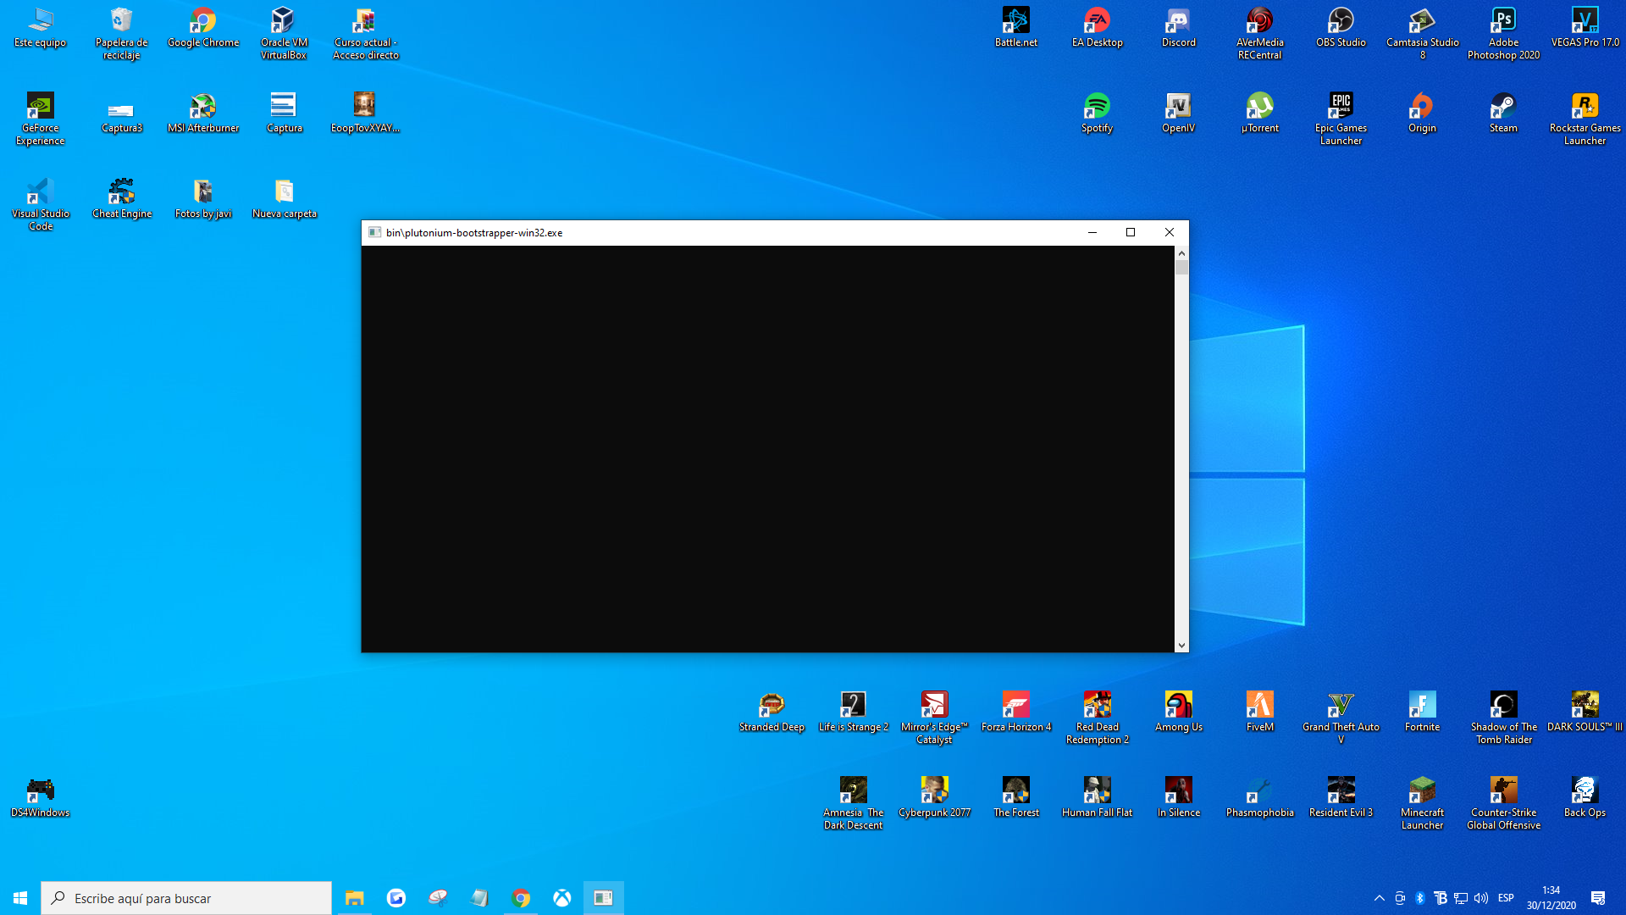
Task: Select the In Silence desktop icon
Action: coord(1179,798)
